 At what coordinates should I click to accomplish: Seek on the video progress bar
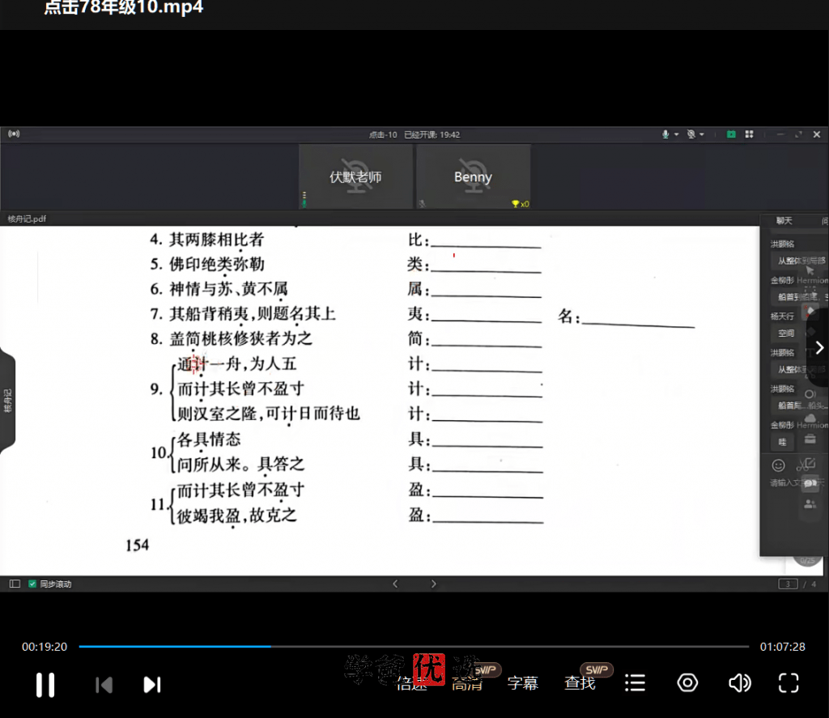point(414,646)
